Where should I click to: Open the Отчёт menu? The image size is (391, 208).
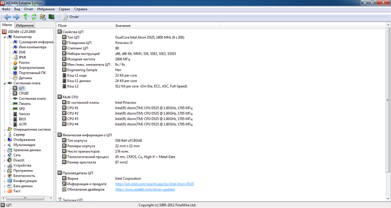(28, 9)
